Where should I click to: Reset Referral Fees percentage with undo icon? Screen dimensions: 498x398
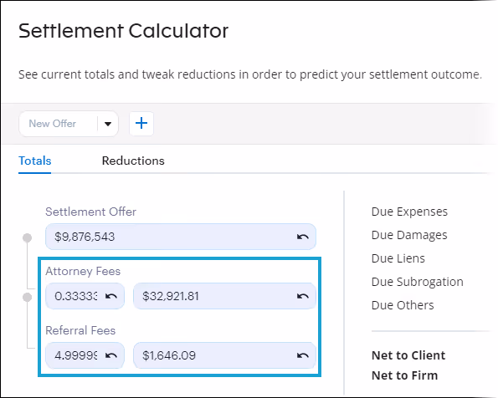point(111,355)
